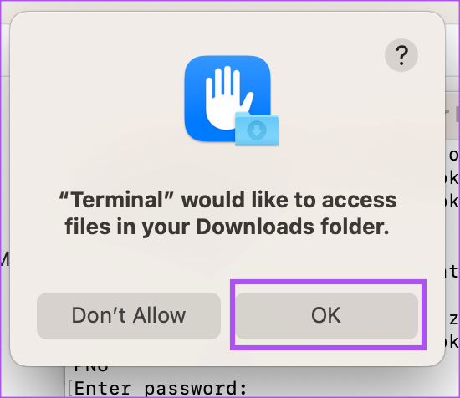Click the blue privacy hand icon
Image resolution: width=460 pixels, height=398 pixels.
click(x=227, y=99)
